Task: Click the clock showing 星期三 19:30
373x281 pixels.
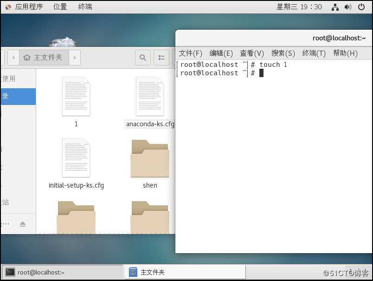Action: [x=299, y=7]
